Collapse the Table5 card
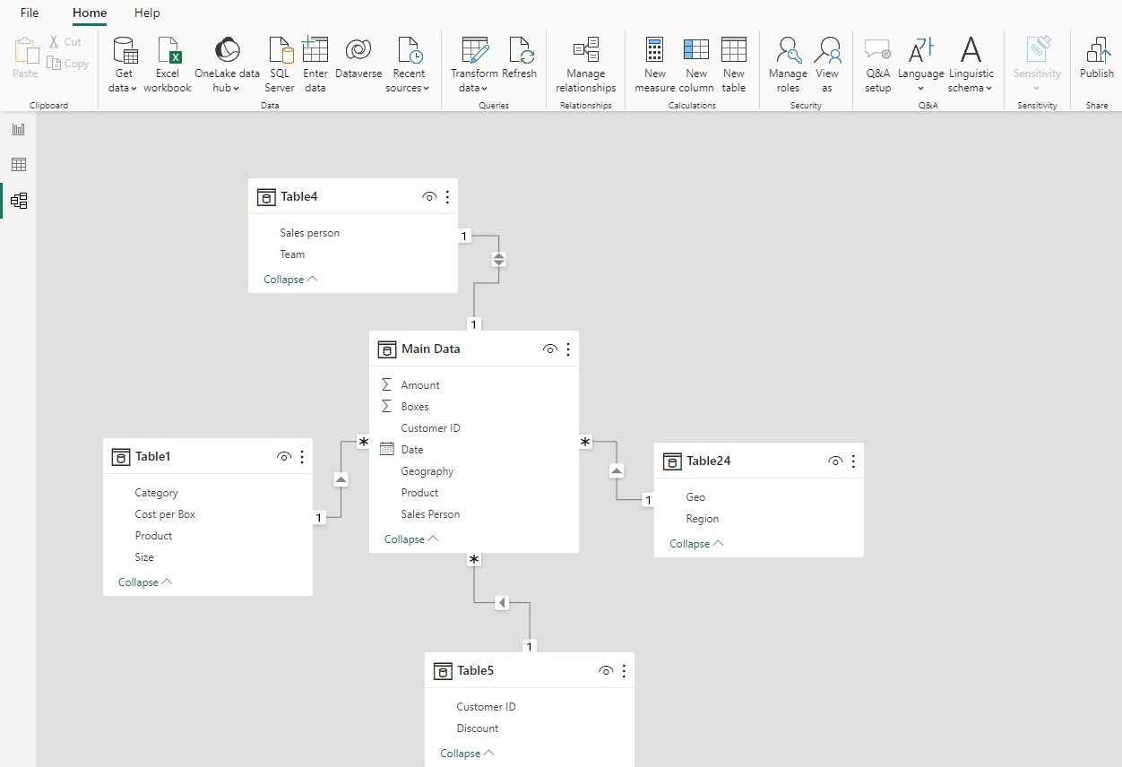The image size is (1122, 767). (467, 754)
